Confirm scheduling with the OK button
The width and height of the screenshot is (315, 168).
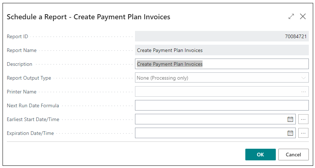[x=260, y=155]
